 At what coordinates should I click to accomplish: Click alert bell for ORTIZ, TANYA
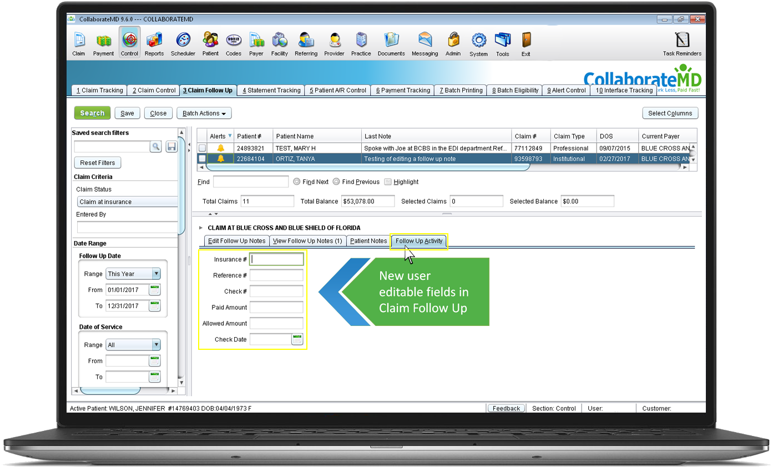(x=221, y=159)
